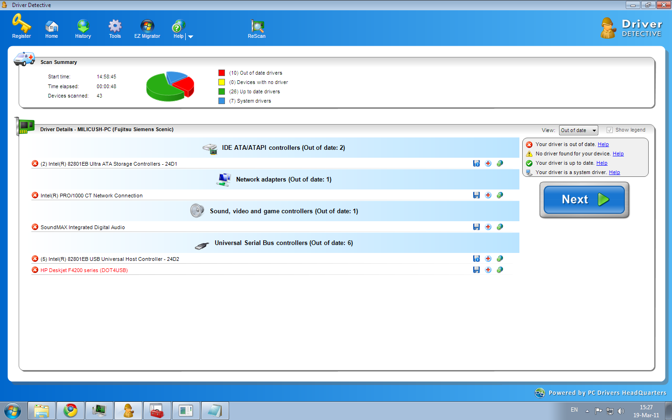Click globe help icon for Ultra ATA Storage Controllers

pyautogui.click(x=500, y=163)
